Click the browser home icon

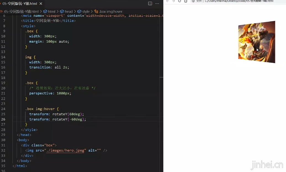pos(186,1)
